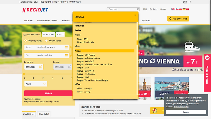
Task: Switch to Credit ticket tab
Action: pos(29,114)
